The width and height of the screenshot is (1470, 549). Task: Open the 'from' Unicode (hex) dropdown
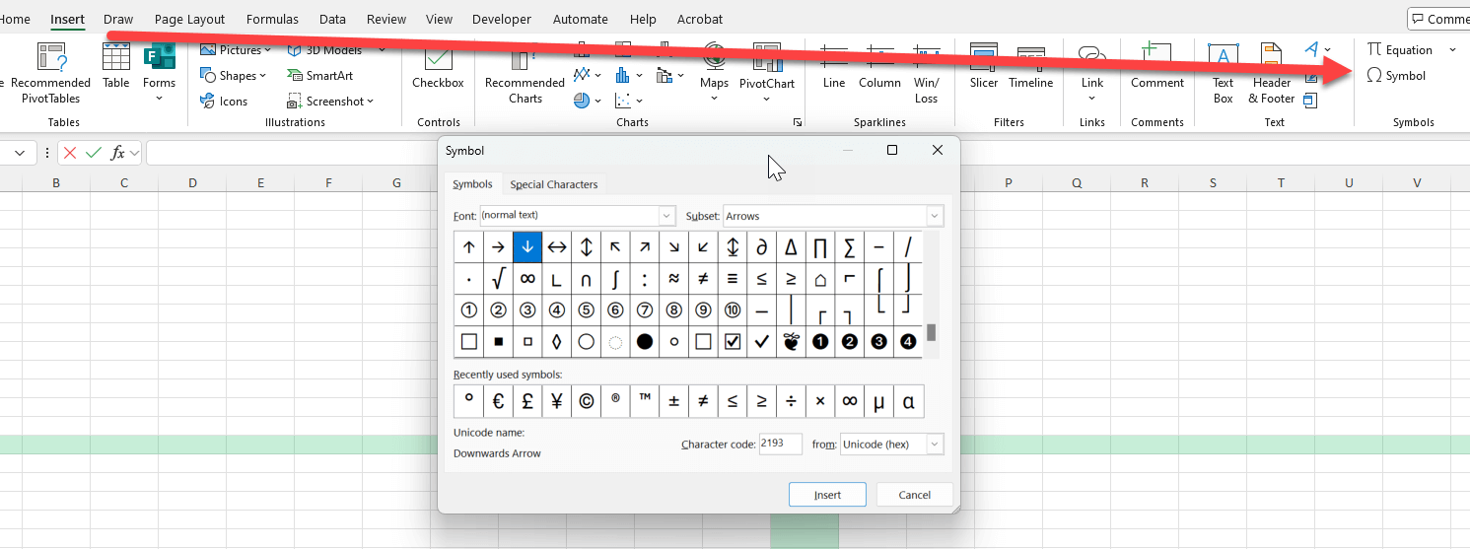[935, 445]
